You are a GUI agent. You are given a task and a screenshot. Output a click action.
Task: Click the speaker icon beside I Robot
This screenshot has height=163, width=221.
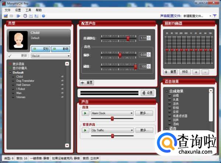pyautogui.click(x=62, y=89)
